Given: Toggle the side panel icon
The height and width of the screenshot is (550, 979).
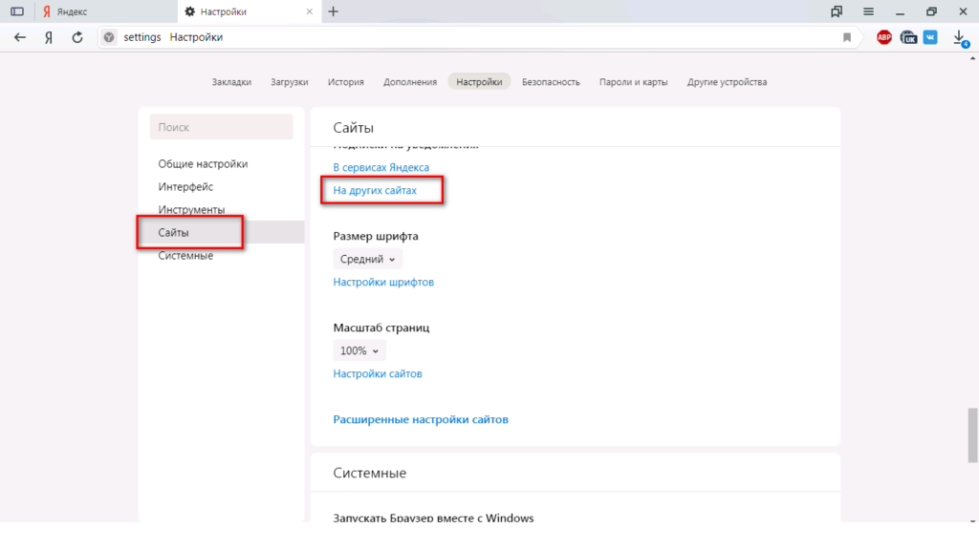Looking at the screenshot, I should (x=16, y=11).
